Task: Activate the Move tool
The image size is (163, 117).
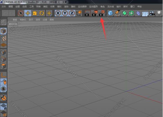Action: [28, 13]
